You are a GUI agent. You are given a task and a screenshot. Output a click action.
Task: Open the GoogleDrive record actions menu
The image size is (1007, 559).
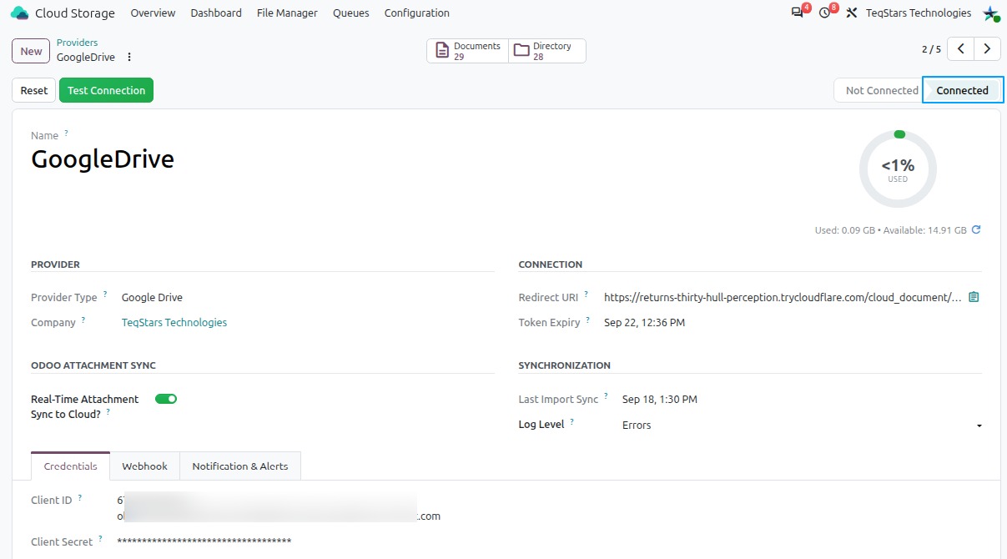[x=129, y=58]
